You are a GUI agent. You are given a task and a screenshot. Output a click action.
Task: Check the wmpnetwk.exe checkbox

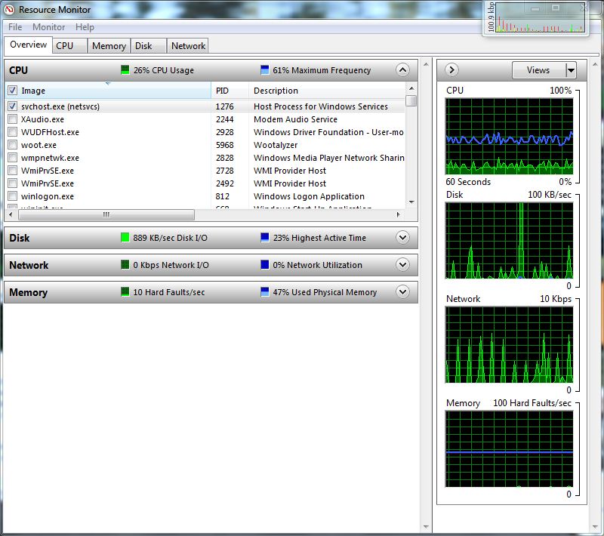[12, 158]
